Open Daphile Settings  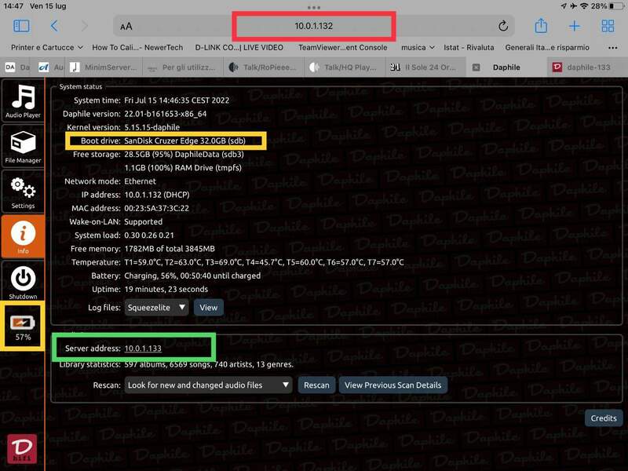23,192
